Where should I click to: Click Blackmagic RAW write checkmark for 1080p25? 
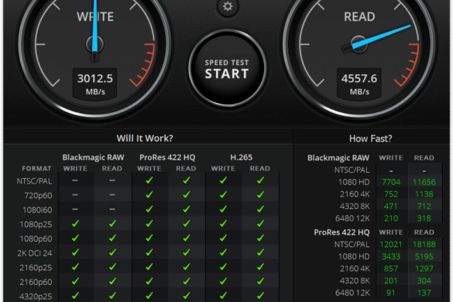75,223
